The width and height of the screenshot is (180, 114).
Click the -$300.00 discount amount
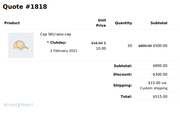[x=159, y=74]
